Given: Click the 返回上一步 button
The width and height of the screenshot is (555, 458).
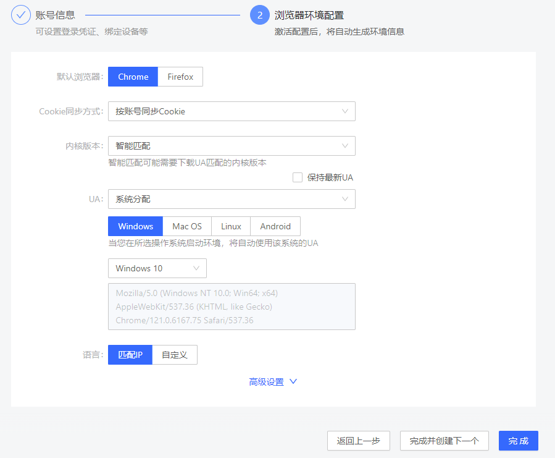Looking at the screenshot, I should click(x=359, y=441).
